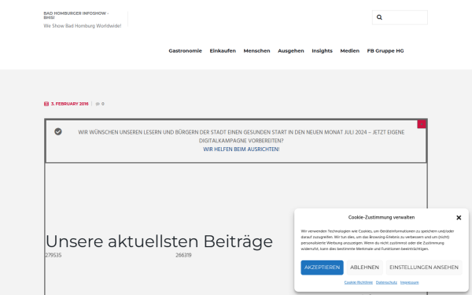Click the 'Unsere aktuellsten Beiträge' heading
The width and height of the screenshot is (472, 295).
tap(159, 242)
